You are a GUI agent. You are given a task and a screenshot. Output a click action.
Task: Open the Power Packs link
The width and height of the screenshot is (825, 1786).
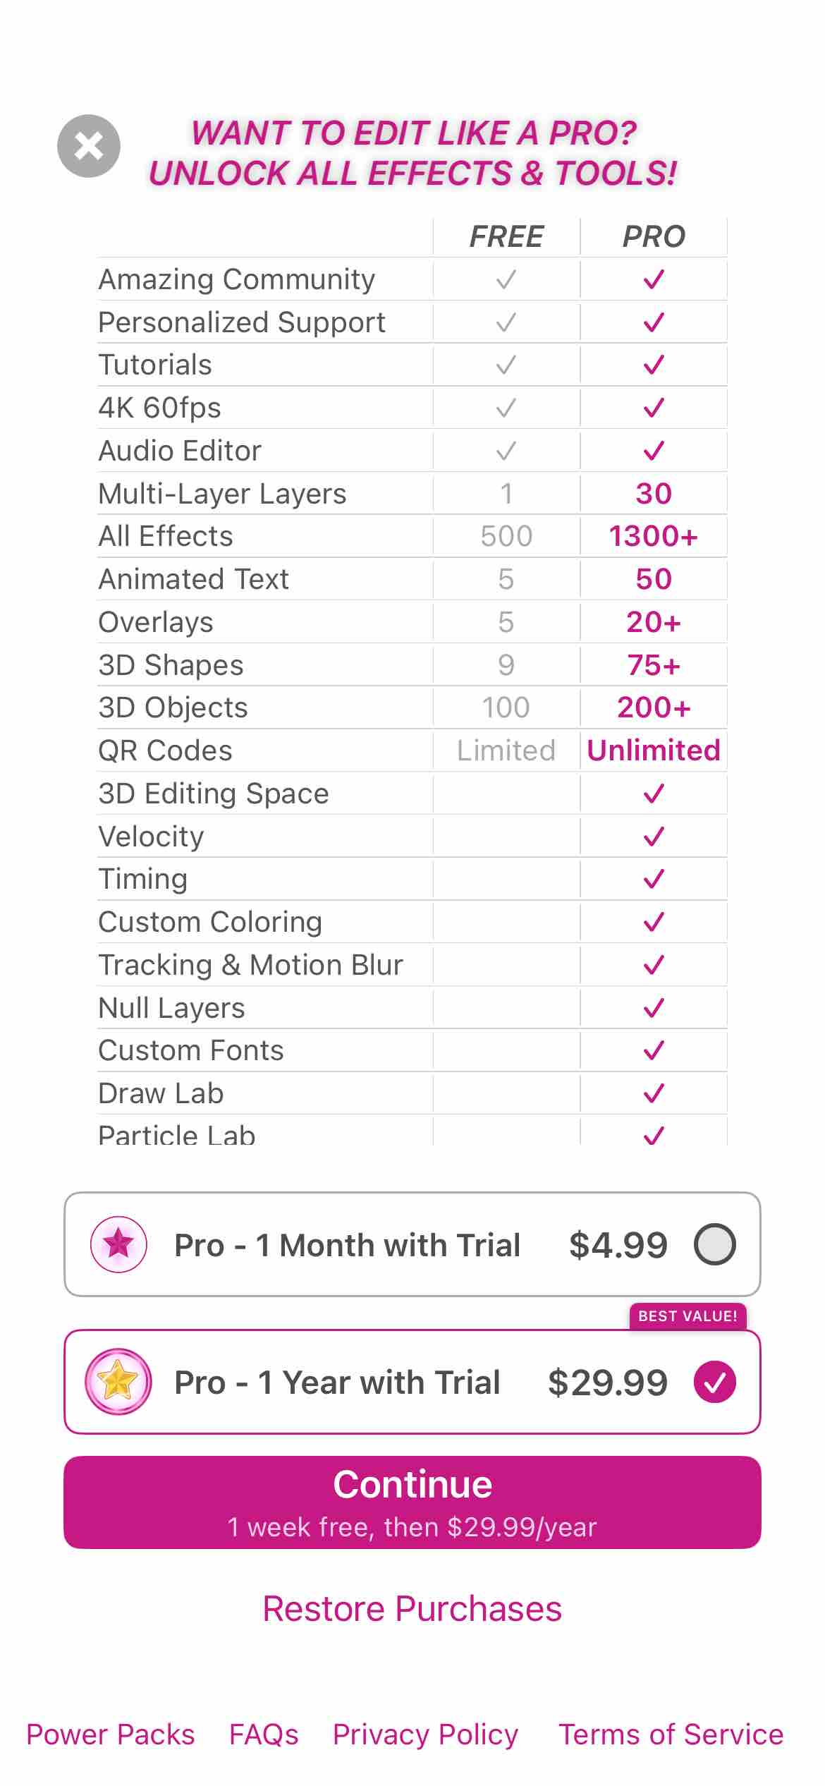(x=111, y=1735)
